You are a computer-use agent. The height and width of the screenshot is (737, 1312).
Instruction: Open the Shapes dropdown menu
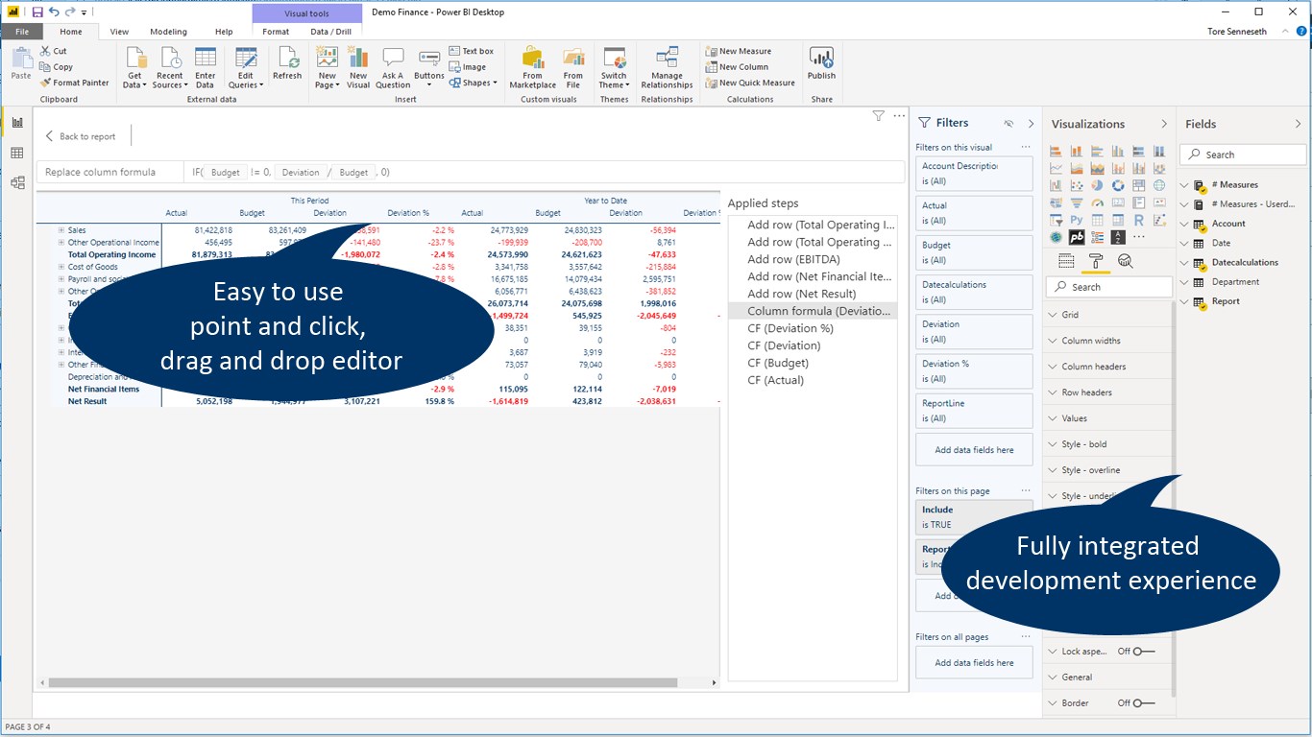point(474,83)
